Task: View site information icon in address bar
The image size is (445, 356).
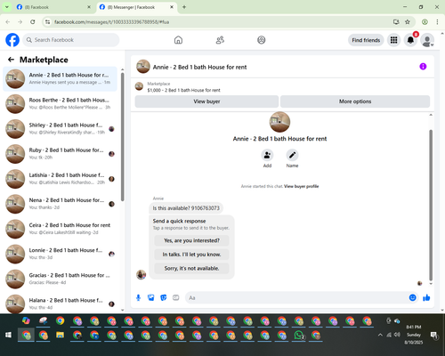Action: click(x=47, y=22)
